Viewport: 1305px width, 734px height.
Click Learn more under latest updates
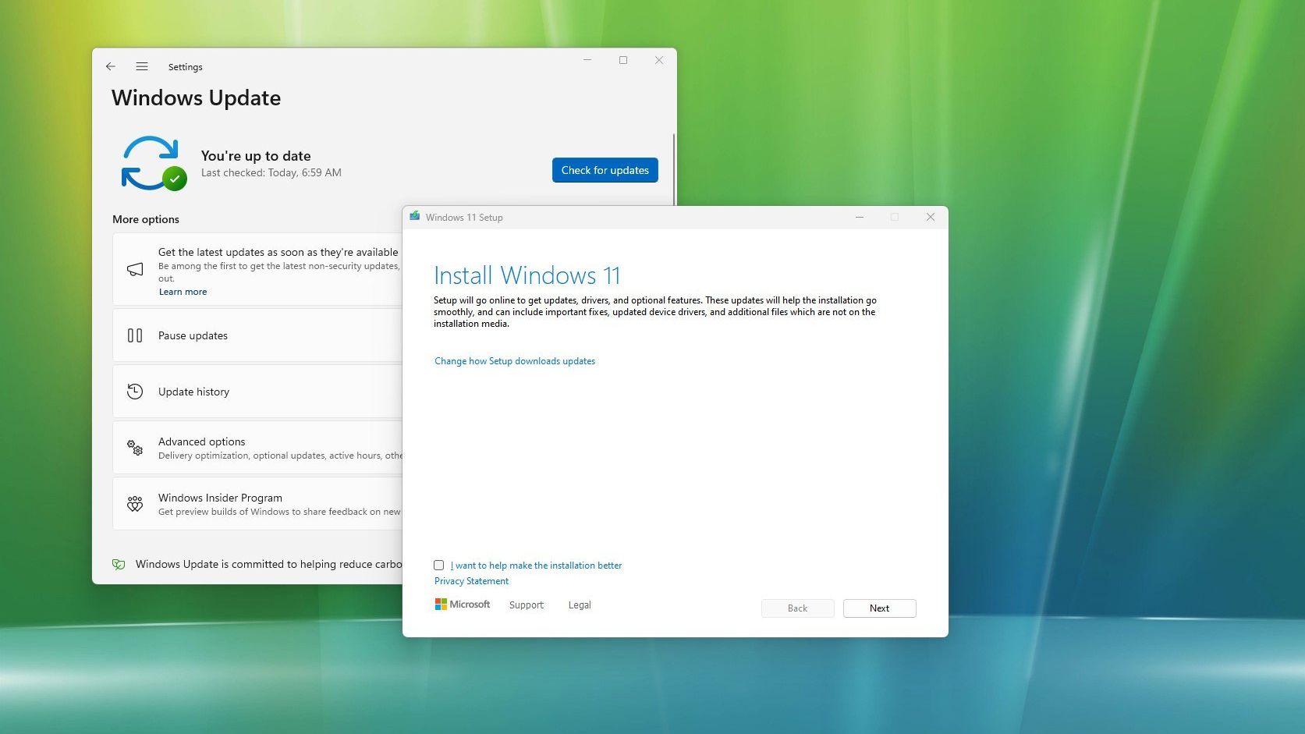(183, 292)
